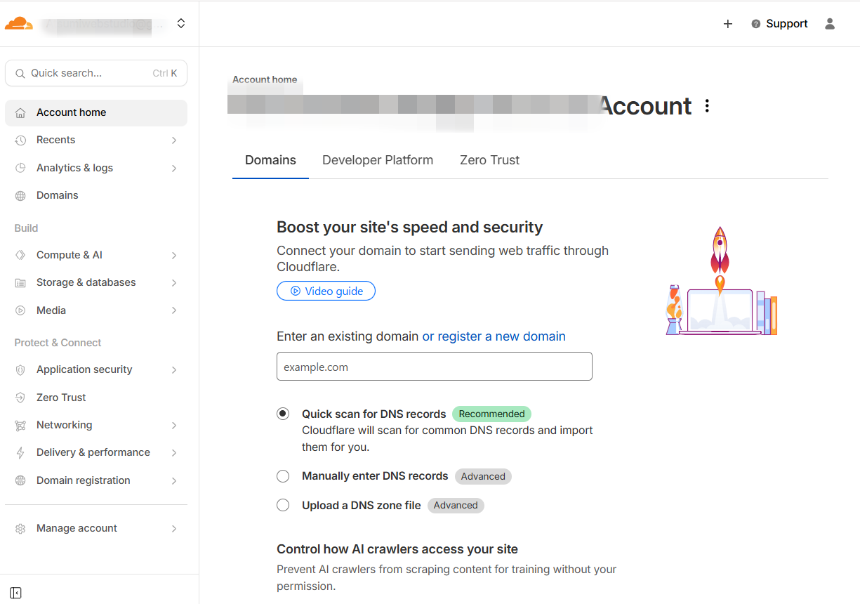
Task: Select Quick scan for DNS records
Action: [x=283, y=414]
